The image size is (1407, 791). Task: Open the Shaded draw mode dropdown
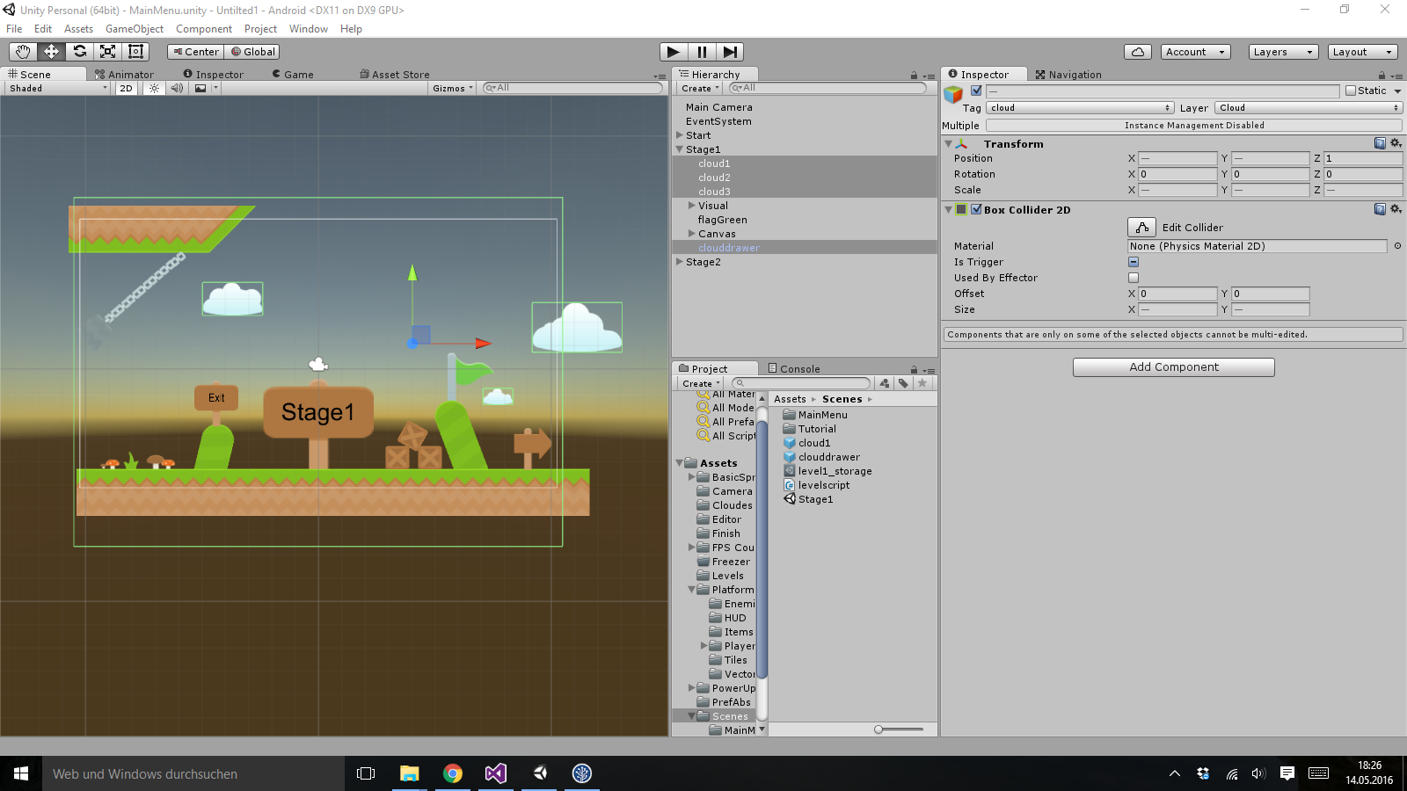pyautogui.click(x=58, y=88)
